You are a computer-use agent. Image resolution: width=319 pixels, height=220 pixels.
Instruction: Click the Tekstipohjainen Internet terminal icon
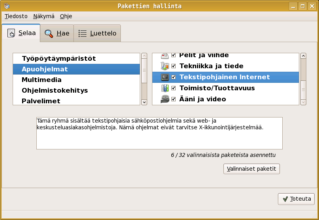[165, 77]
